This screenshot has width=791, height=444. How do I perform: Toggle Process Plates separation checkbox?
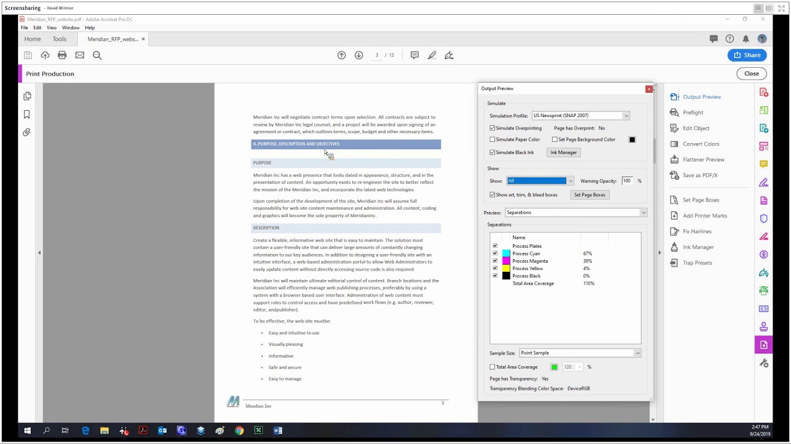click(495, 246)
